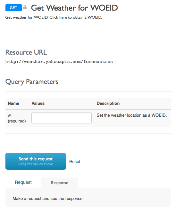
Task: Click the Resource URL heading
Action: pyautogui.click(x=26, y=52)
